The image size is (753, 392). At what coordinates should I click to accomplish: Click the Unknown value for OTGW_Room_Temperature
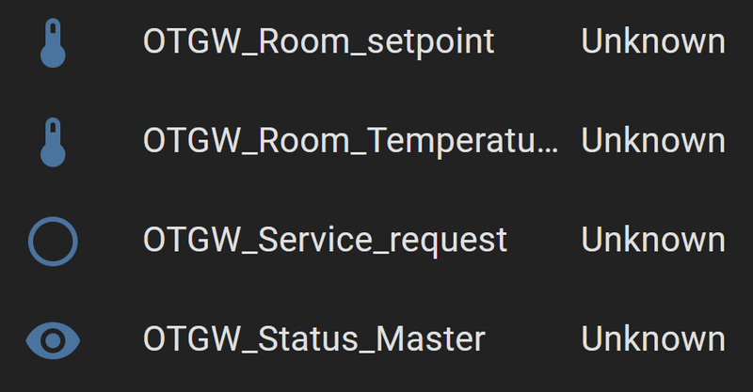tap(653, 141)
